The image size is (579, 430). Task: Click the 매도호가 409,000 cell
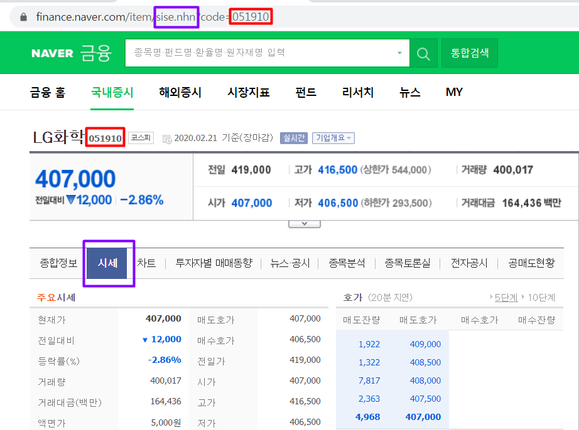pos(425,344)
